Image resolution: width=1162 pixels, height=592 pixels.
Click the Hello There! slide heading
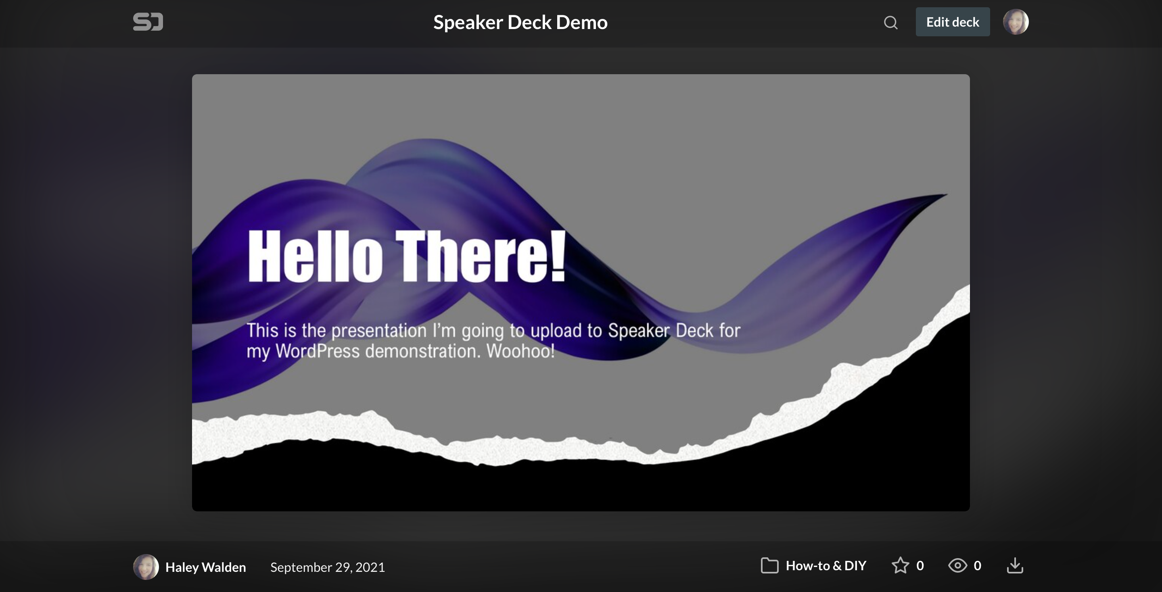point(406,256)
